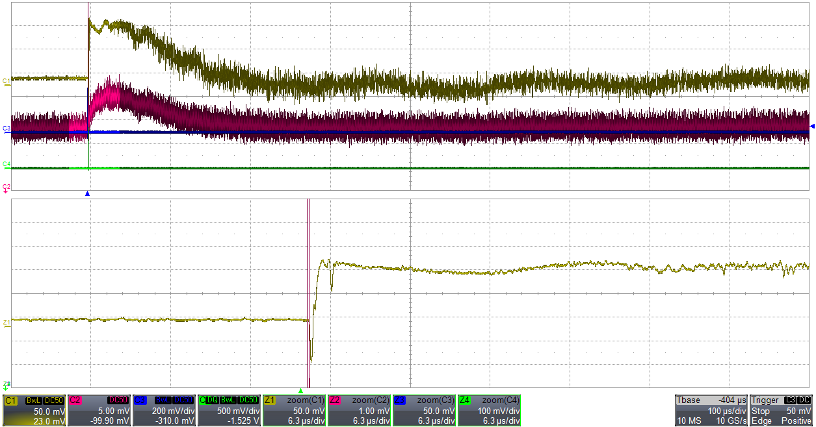The image size is (816, 427).
Task: Select the C1 ground marker on upper grid
Action: 7,81
